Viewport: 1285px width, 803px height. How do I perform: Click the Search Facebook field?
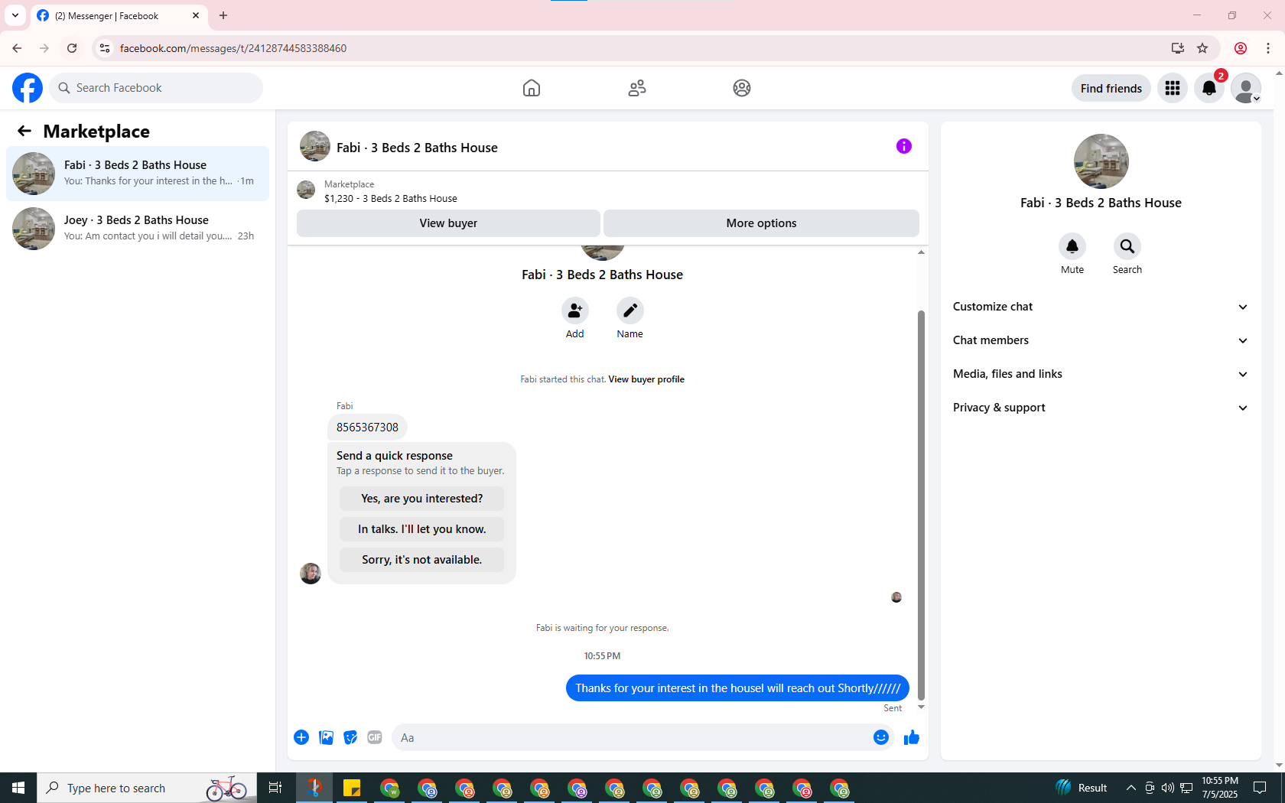[x=157, y=88]
